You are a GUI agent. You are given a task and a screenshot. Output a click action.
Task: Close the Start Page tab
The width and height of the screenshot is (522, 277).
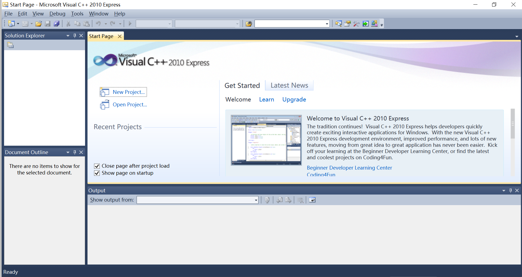coord(120,36)
